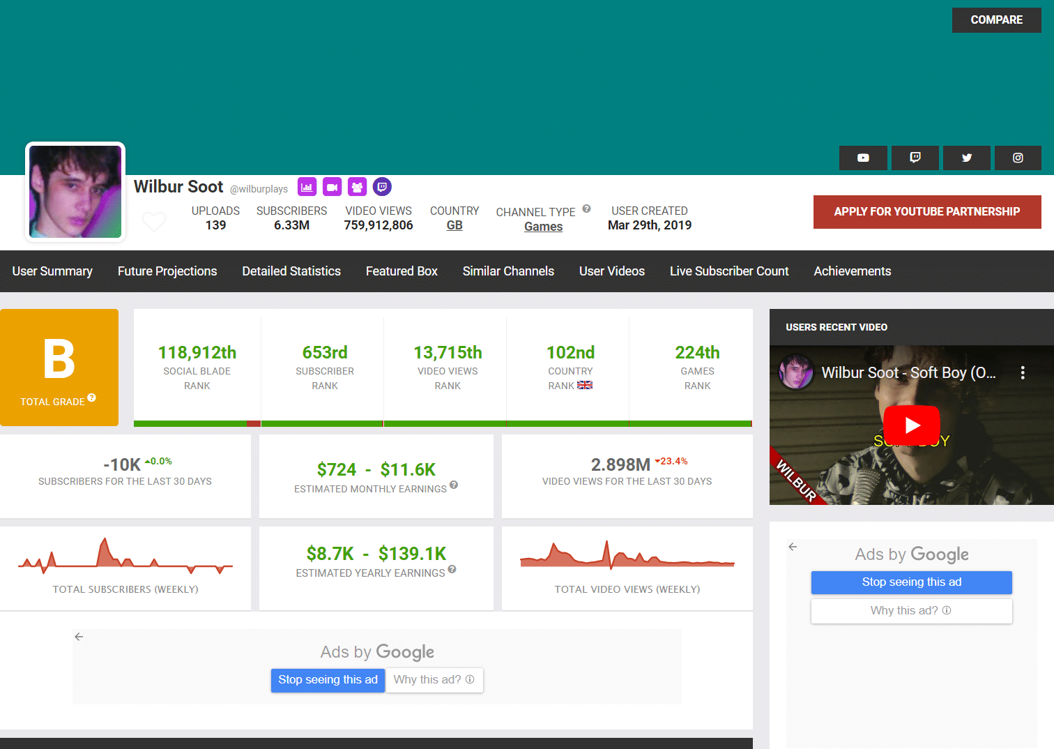Open the Games channel type link
Viewport: 1054px width, 749px height.
pyautogui.click(x=544, y=226)
